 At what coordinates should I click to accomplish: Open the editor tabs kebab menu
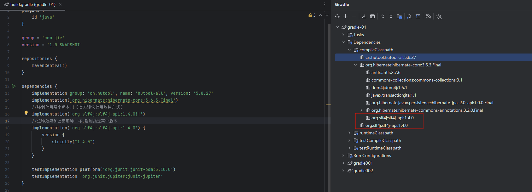click(x=325, y=4)
